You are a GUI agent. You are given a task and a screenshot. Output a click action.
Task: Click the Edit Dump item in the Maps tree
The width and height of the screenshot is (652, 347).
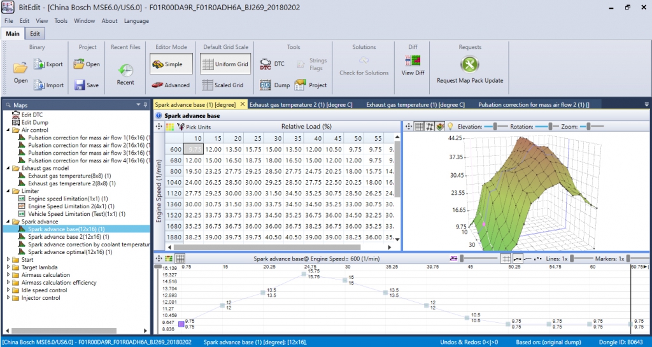click(x=31, y=123)
